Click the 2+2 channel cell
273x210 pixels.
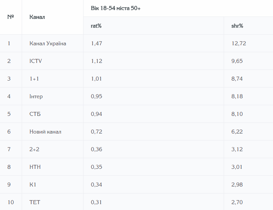[35, 149]
